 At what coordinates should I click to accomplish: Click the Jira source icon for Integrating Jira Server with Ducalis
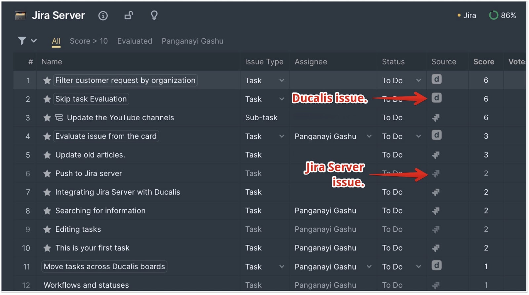click(436, 192)
